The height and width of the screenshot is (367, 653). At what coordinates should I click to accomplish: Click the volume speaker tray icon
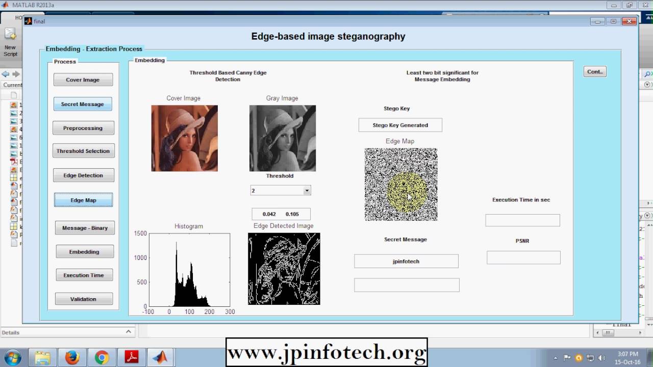coord(602,358)
